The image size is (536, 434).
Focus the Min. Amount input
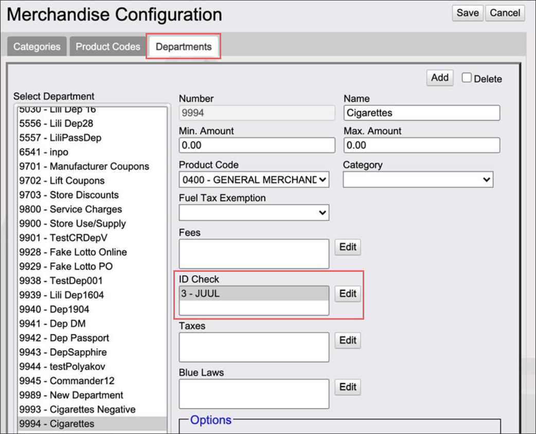[x=257, y=145]
